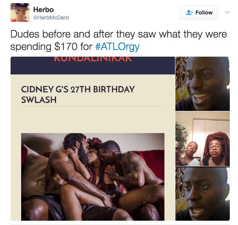View the top-right smiling man photo
Viewport: 238px width, 225px height.
pos(202,84)
